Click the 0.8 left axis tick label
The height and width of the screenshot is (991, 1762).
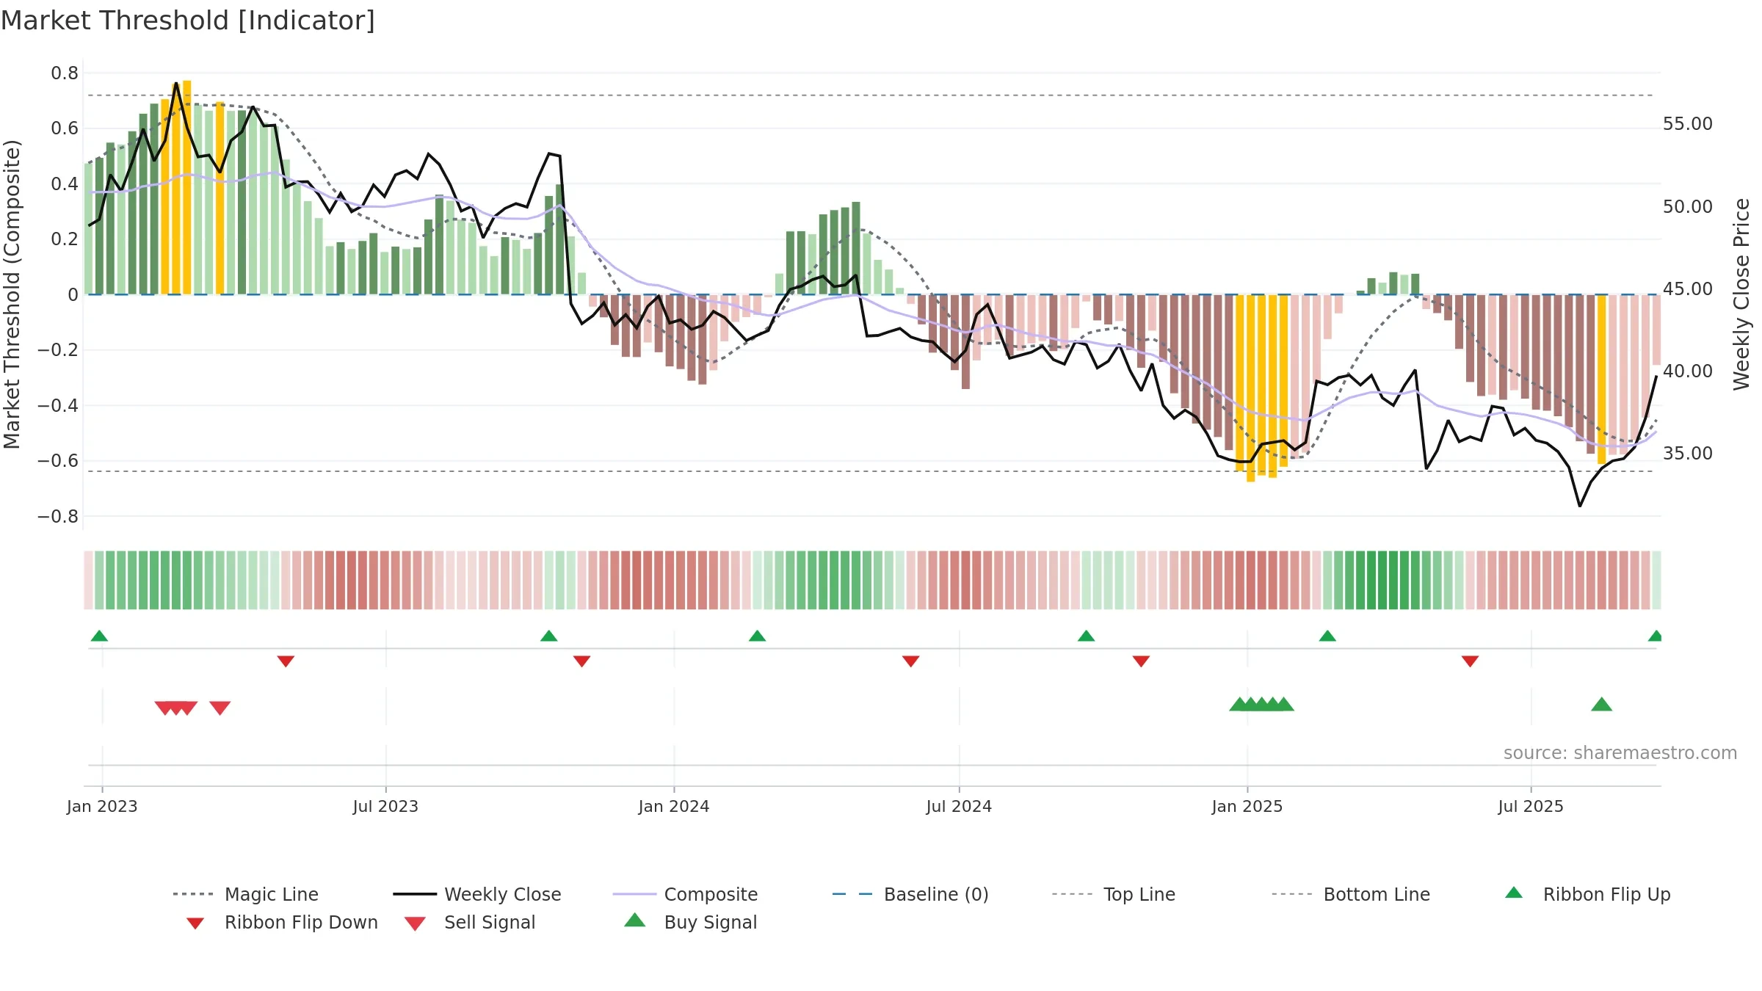[65, 73]
